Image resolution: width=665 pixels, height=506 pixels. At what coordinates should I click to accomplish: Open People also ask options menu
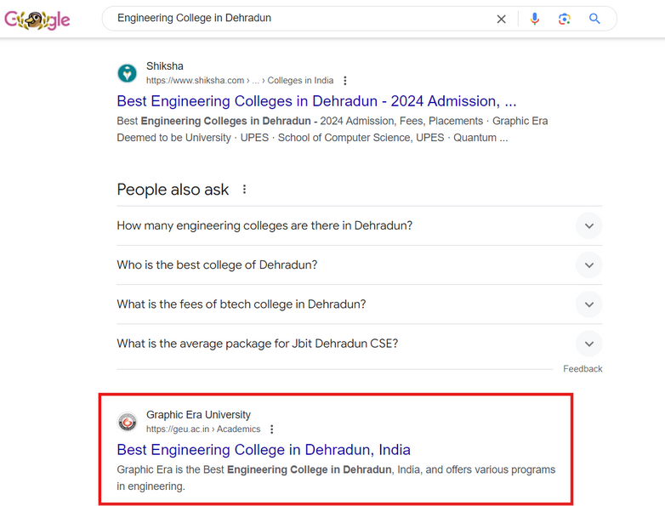[245, 190]
